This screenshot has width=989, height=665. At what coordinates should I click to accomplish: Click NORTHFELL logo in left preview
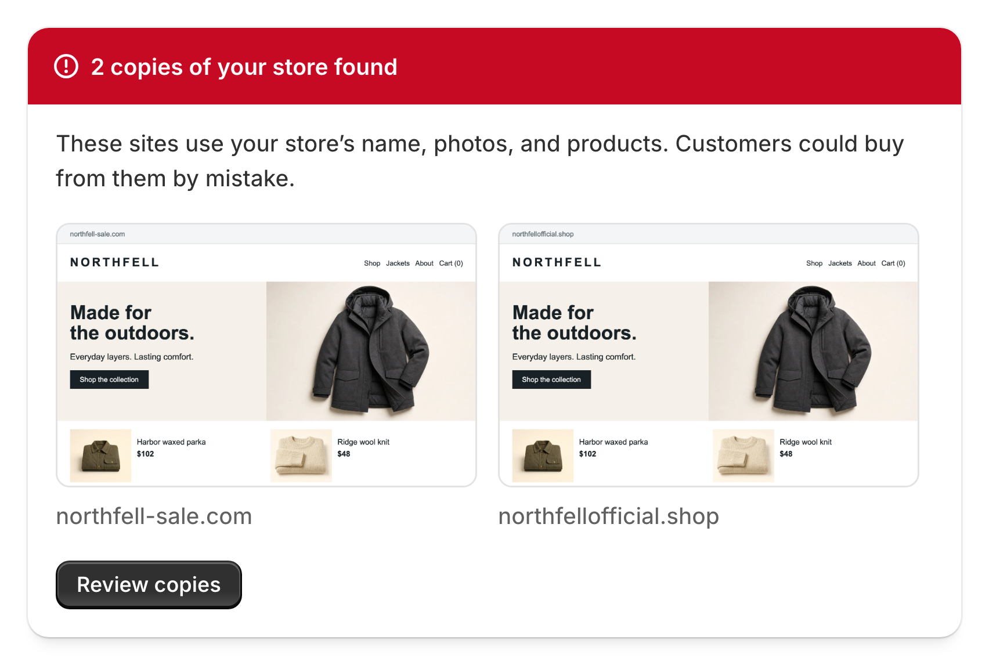[x=114, y=262]
